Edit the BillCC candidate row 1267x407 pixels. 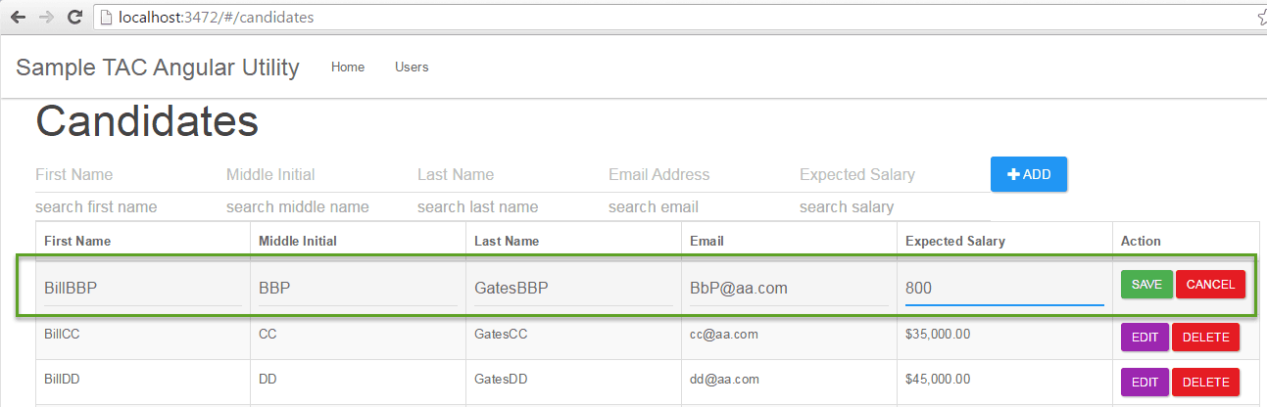(1145, 337)
